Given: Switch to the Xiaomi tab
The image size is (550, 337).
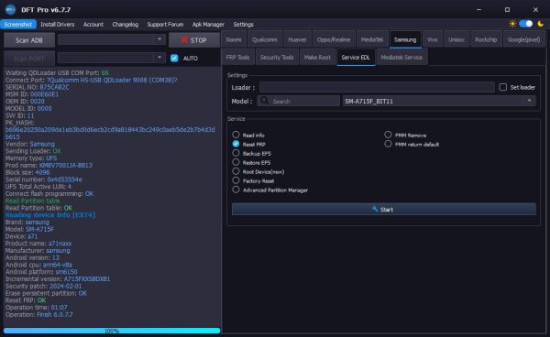Looking at the screenshot, I should pyautogui.click(x=234, y=39).
